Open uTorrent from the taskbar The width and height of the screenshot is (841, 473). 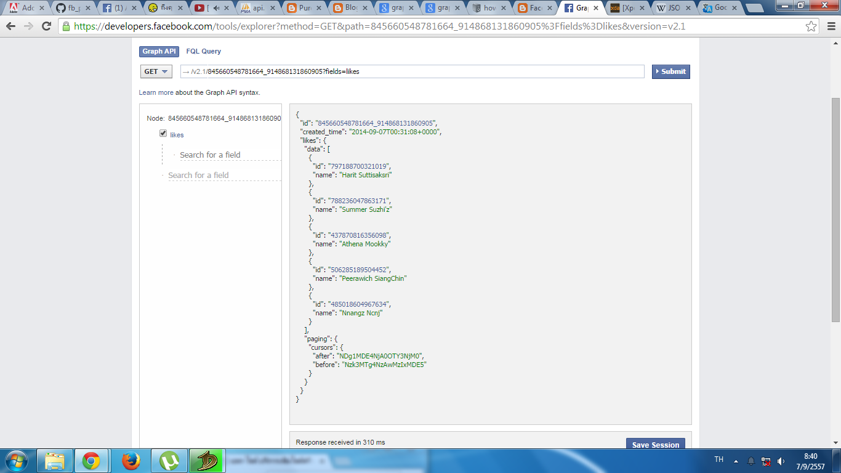click(x=168, y=461)
